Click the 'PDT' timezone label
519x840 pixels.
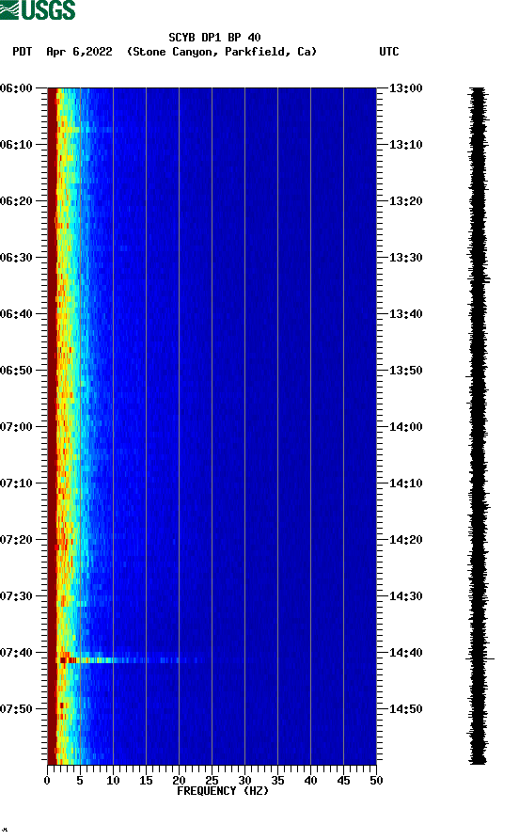22,52
